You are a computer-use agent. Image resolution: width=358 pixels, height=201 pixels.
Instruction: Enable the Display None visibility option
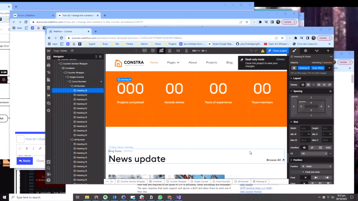(329, 84)
